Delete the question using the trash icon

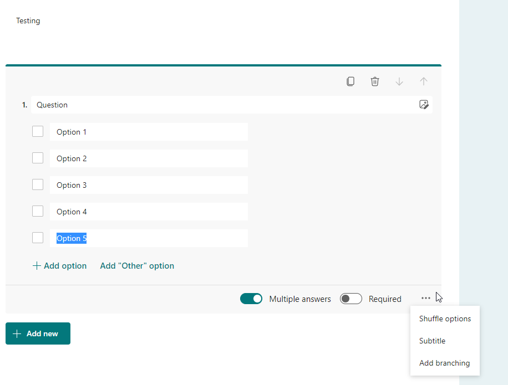pyautogui.click(x=375, y=81)
